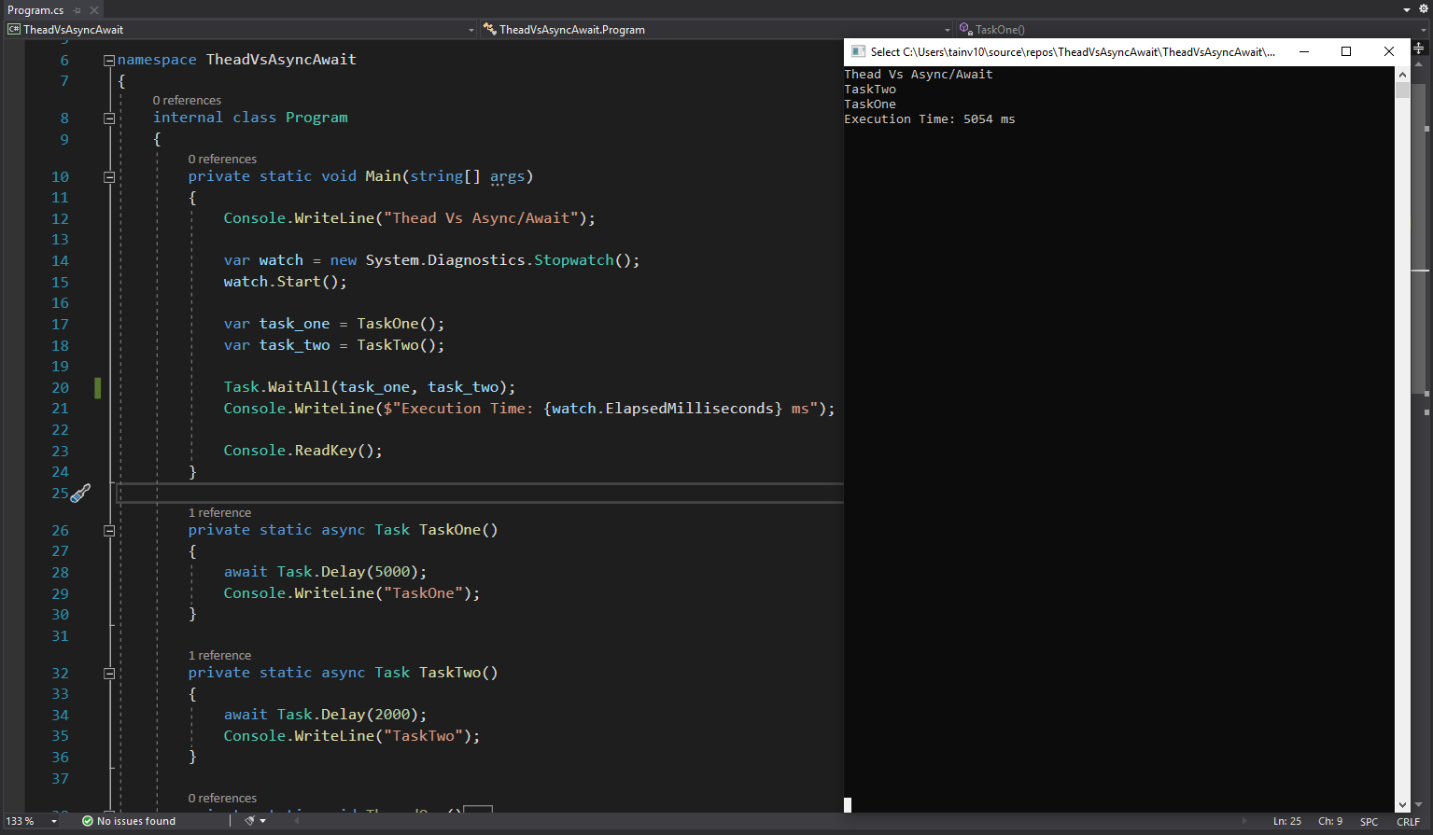
Task: Open the TheadVsAsyncAwait.Program type dropdown
Action: point(947,30)
